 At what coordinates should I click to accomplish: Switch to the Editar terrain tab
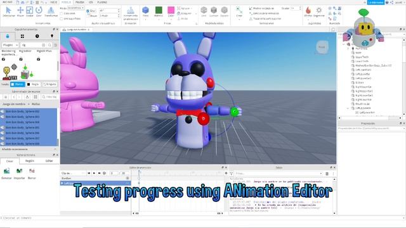click(x=49, y=161)
